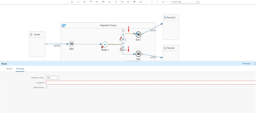Image resolution: width=256 pixels, height=113 pixels.
Task: Enable the Default Route checkbox
Action: click(x=47, y=87)
